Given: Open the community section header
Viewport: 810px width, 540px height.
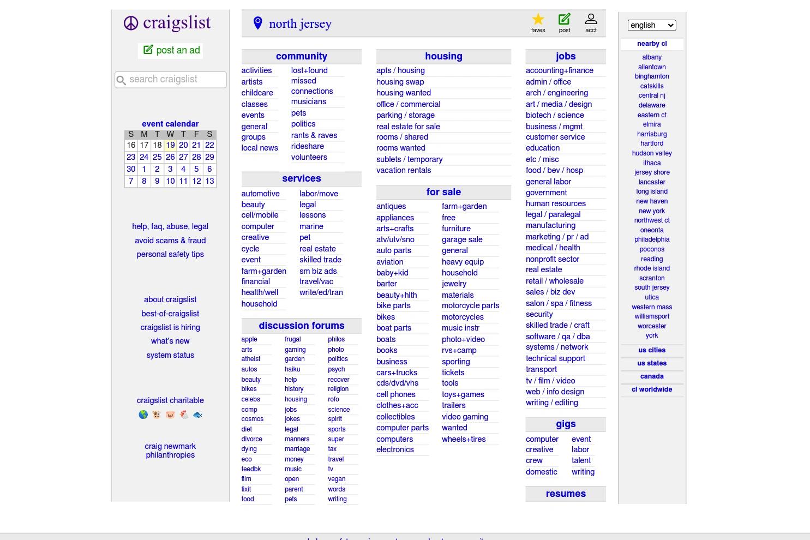Looking at the screenshot, I should [x=302, y=56].
